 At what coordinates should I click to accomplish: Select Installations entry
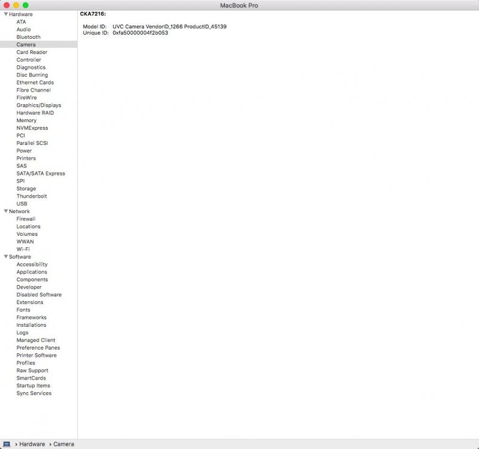click(x=31, y=325)
